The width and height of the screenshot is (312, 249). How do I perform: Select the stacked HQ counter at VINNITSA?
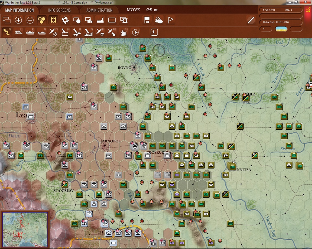[232, 167]
